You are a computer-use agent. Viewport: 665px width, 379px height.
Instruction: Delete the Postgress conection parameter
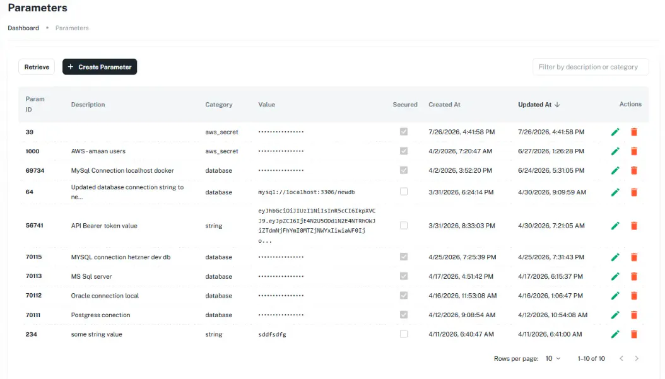[x=634, y=315]
